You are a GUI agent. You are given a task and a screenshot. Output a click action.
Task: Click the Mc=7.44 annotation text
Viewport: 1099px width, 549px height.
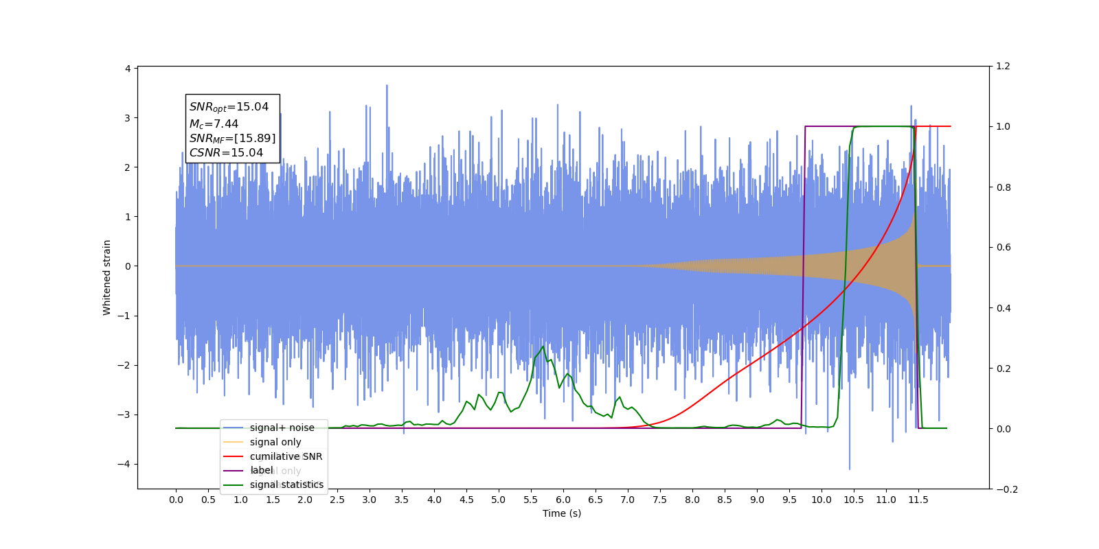pyautogui.click(x=214, y=124)
